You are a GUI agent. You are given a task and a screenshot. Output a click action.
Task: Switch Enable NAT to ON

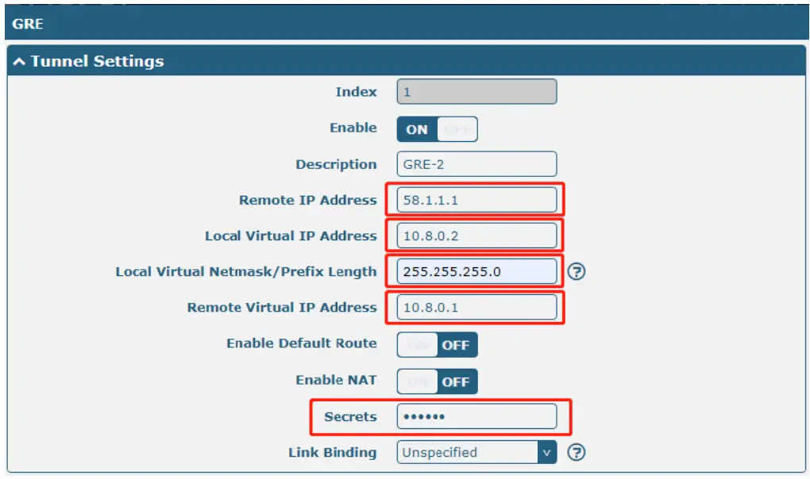click(418, 381)
